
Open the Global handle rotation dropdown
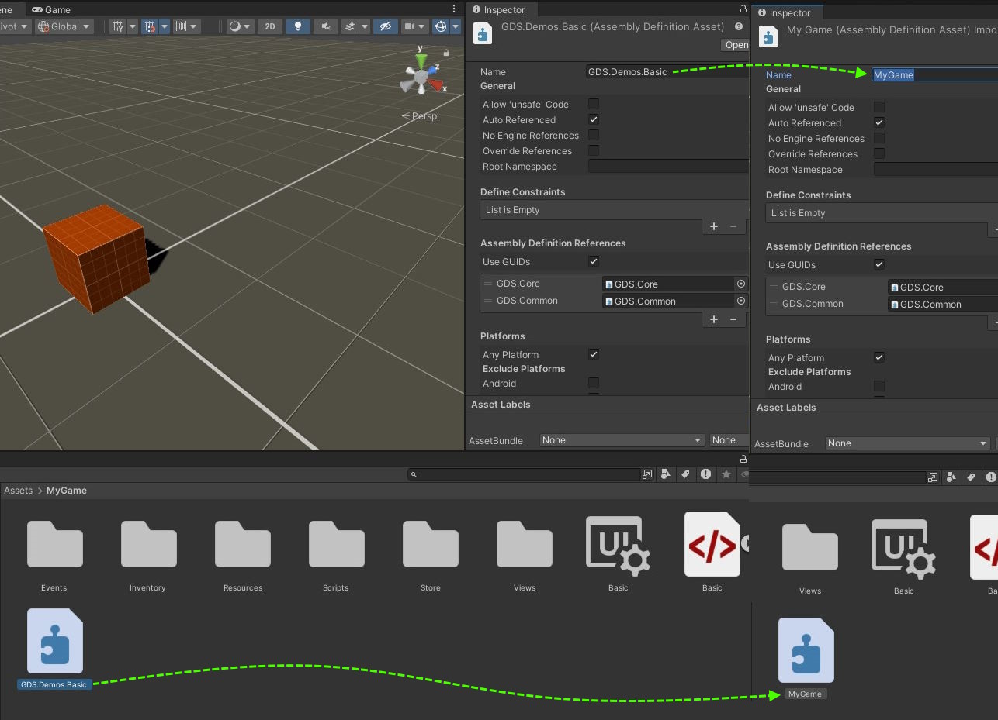pos(64,26)
